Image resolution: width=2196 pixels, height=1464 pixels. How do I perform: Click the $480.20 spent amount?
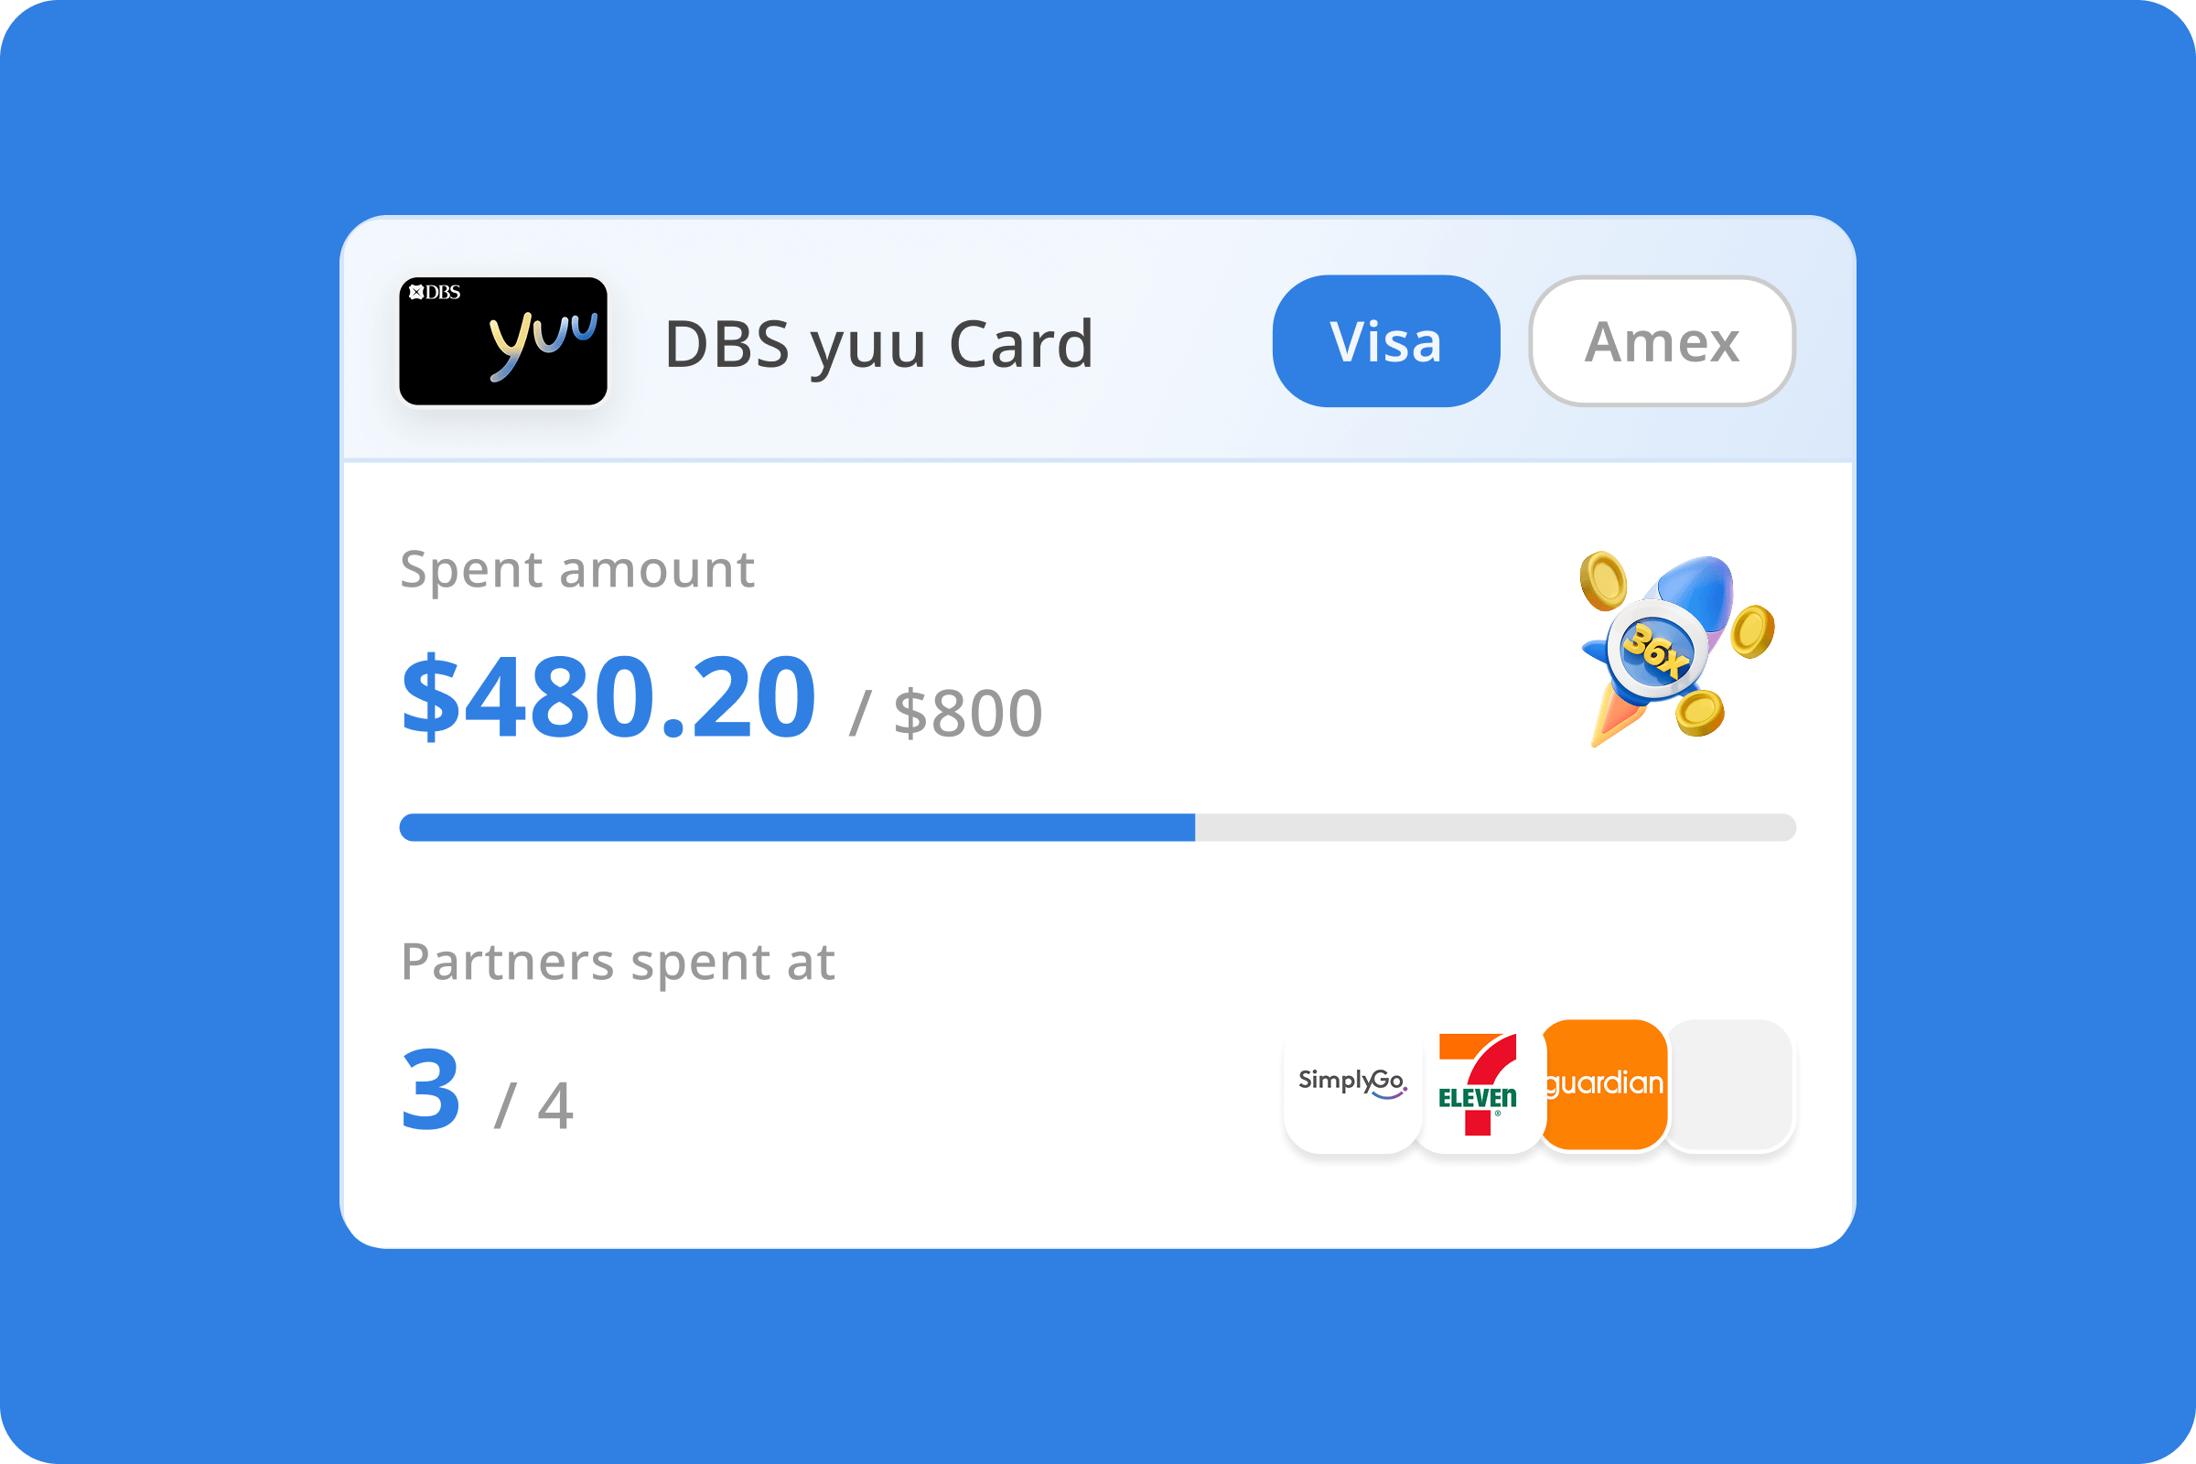point(608,696)
